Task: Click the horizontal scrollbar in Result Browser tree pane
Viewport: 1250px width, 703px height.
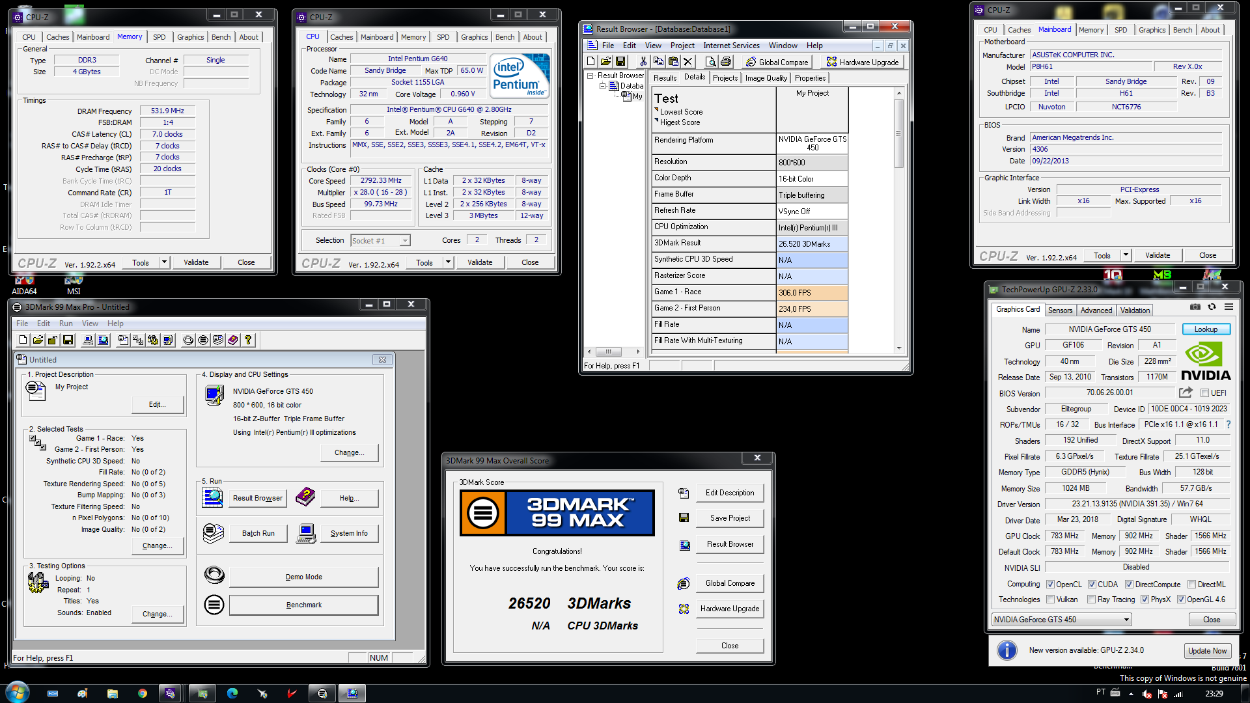Action: pos(613,351)
